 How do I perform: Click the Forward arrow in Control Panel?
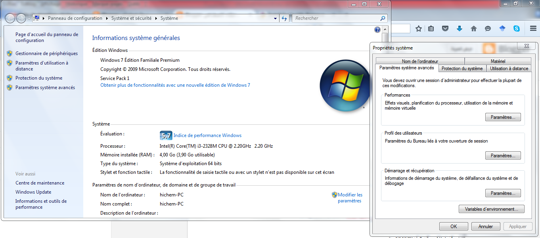click(x=21, y=18)
